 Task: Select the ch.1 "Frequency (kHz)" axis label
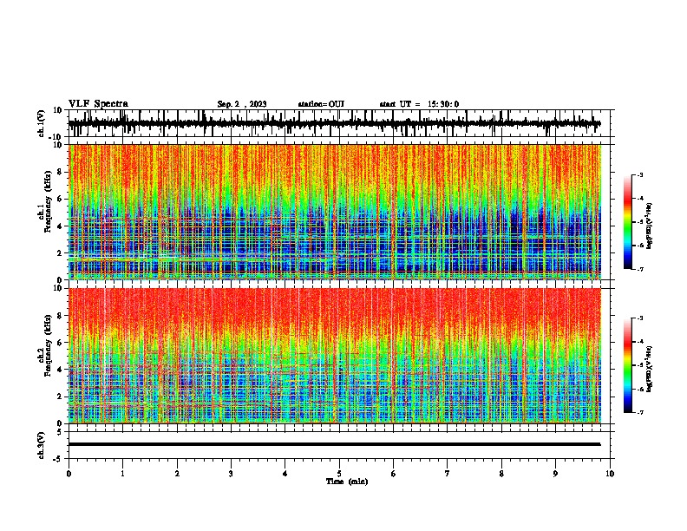47,201
